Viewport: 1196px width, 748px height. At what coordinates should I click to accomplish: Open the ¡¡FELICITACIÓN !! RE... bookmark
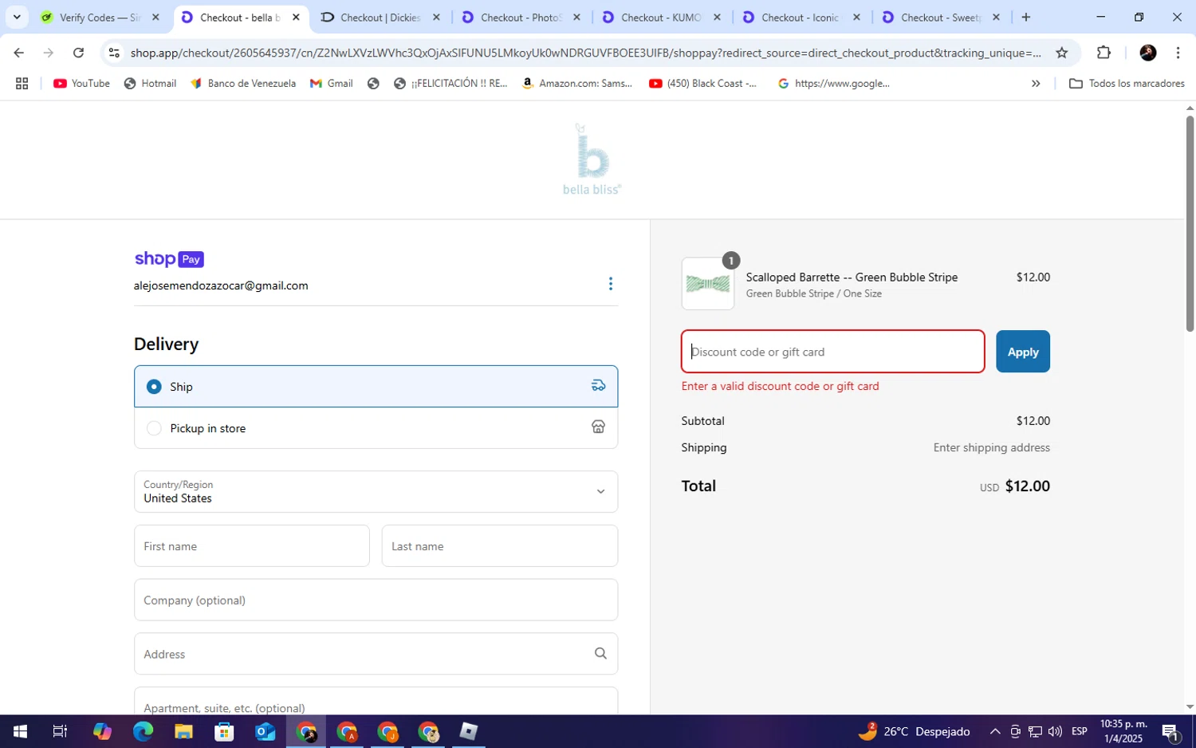pyautogui.click(x=450, y=83)
